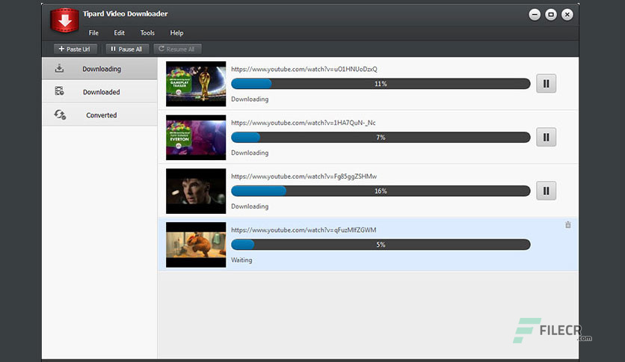Click Downloading status under the 11% bar
The width and height of the screenshot is (625, 362).
(x=250, y=99)
